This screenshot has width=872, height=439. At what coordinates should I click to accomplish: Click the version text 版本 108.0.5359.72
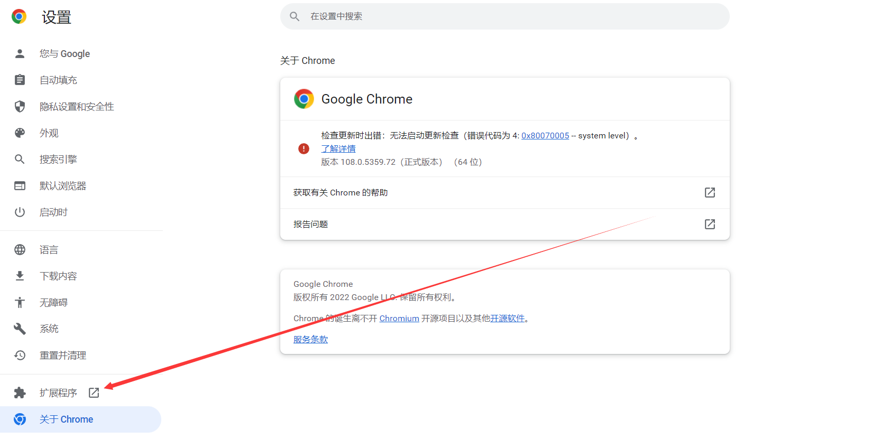pos(358,162)
